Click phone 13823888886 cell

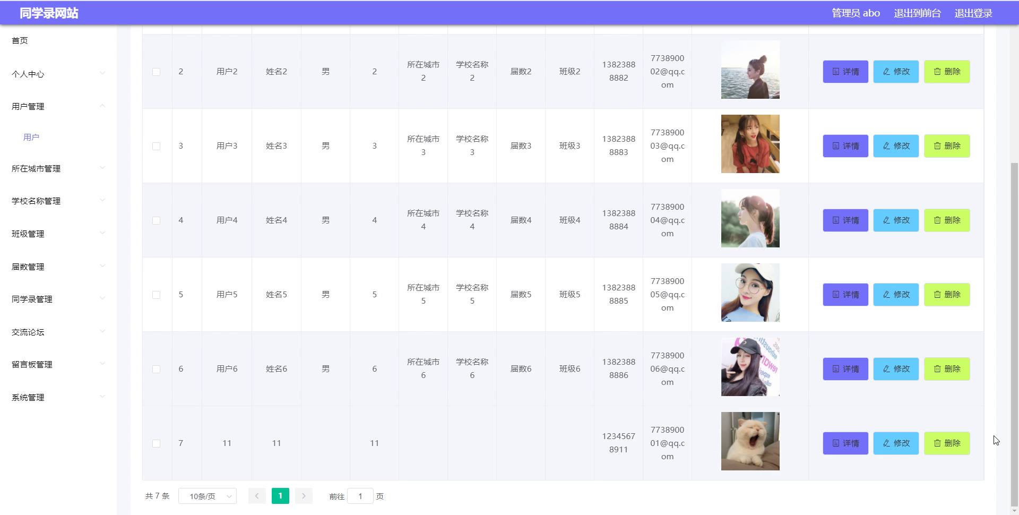coord(618,368)
